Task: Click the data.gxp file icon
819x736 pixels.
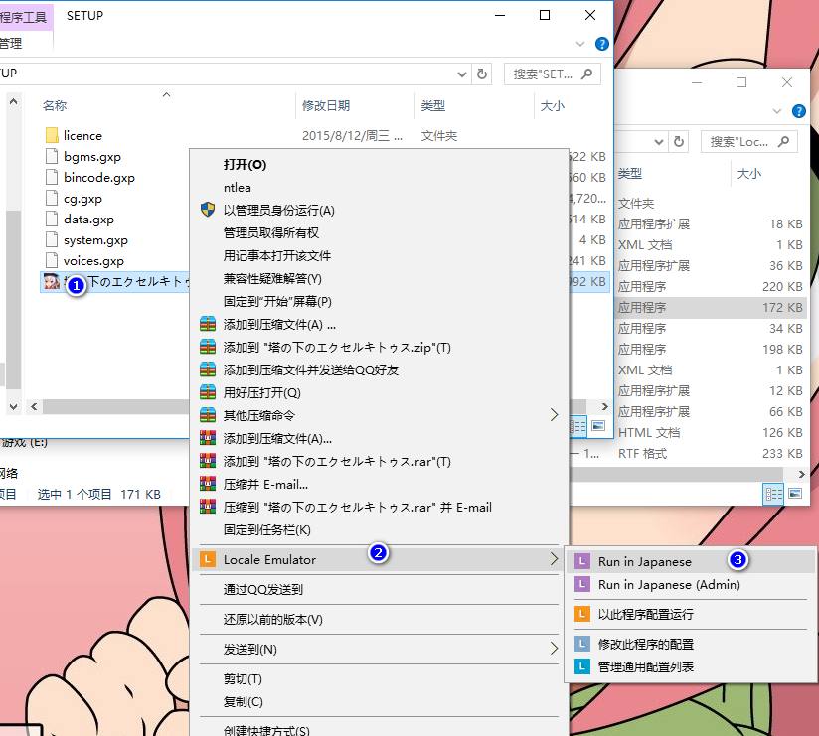Action: 52,220
